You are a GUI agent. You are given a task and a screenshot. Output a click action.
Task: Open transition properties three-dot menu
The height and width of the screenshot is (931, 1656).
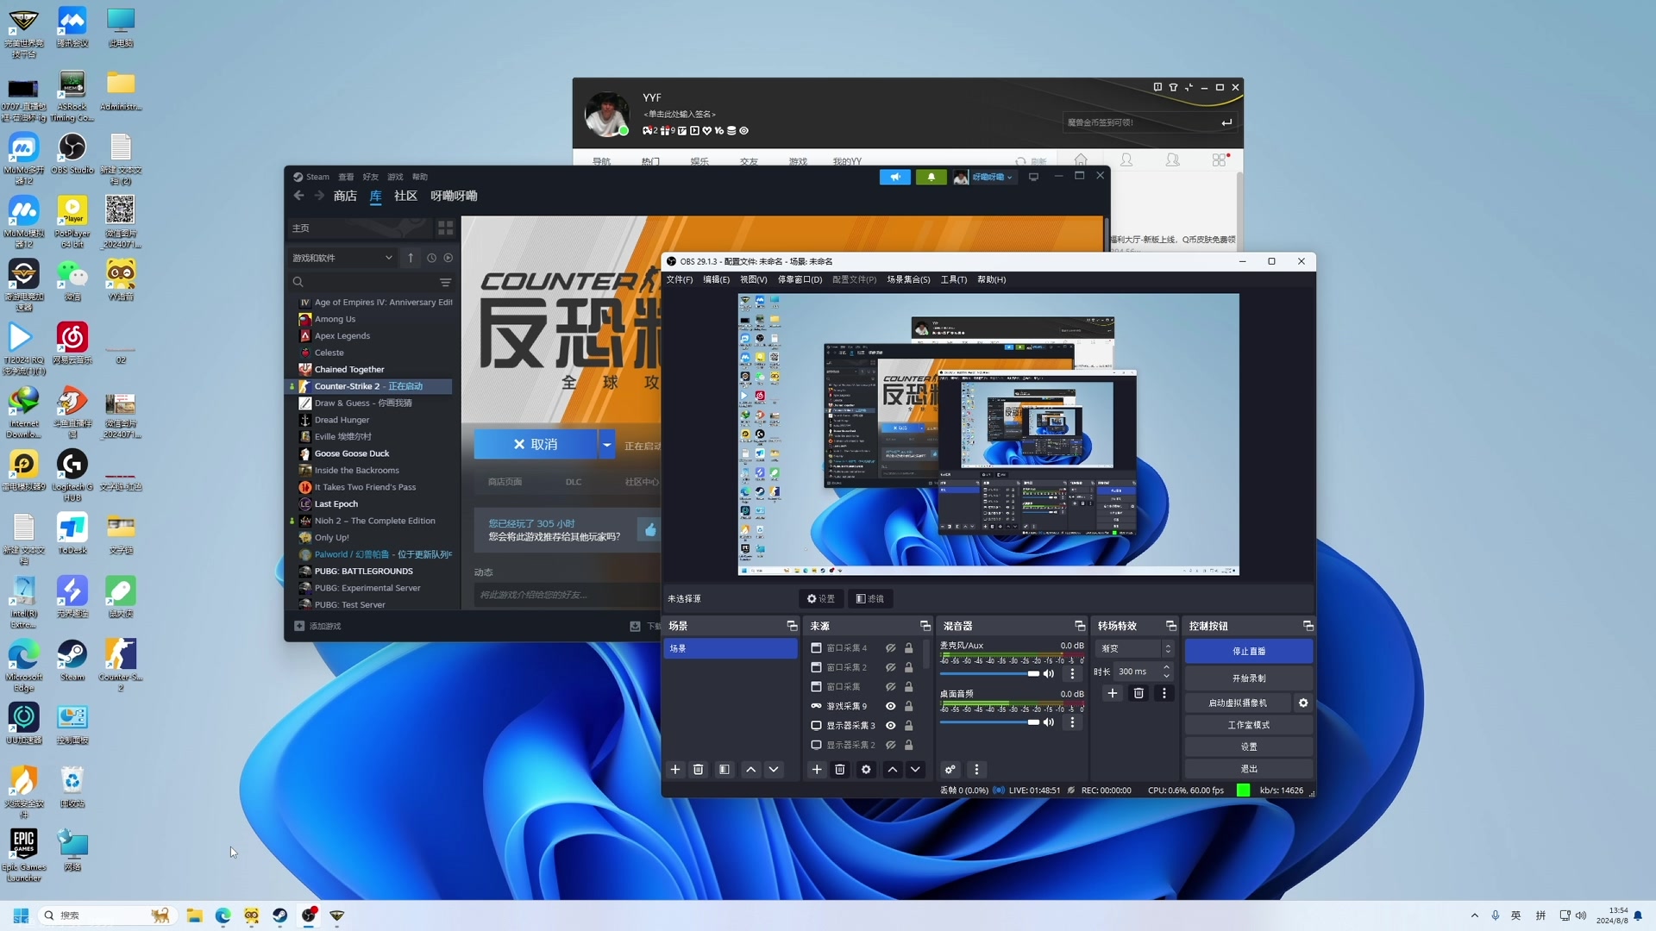(x=1164, y=693)
